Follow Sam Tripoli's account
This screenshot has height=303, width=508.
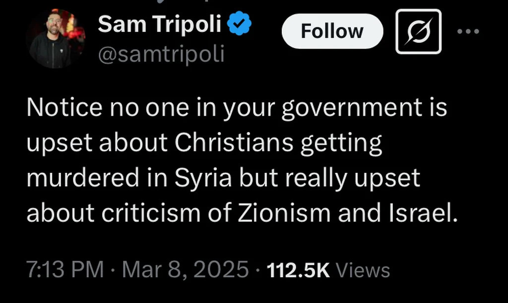pyautogui.click(x=332, y=31)
